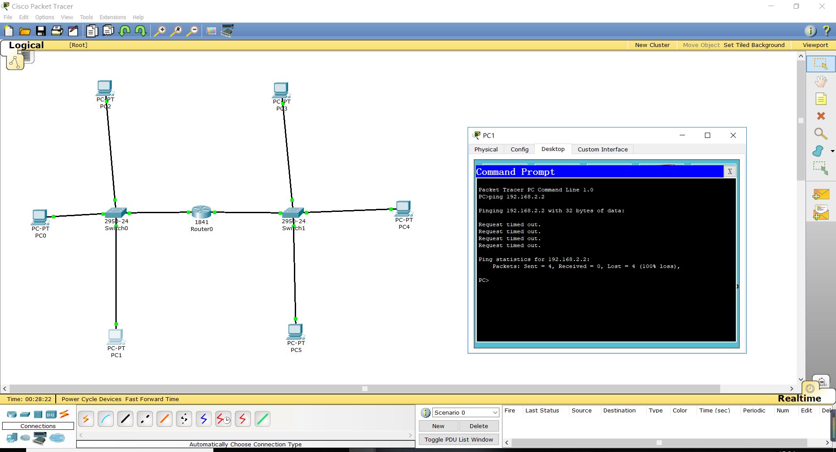Choose the Inspect magnifier tool
The height and width of the screenshot is (452, 836).
(x=821, y=134)
